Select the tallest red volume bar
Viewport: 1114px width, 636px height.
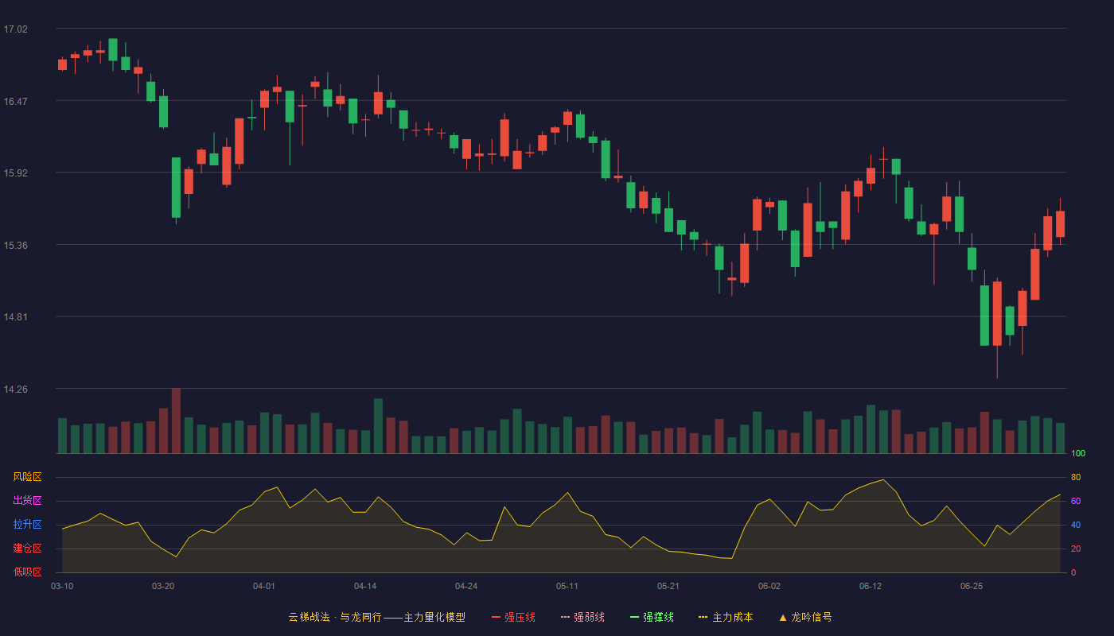tap(176, 421)
